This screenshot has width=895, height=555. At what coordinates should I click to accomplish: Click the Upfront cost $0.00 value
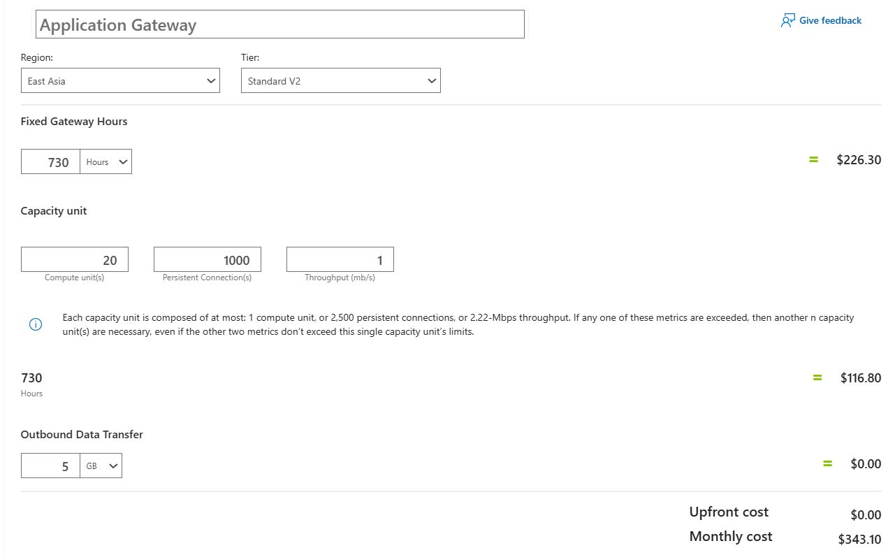tap(866, 515)
